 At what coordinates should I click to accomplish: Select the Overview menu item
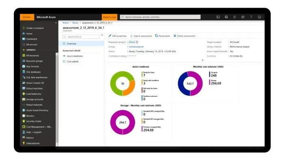point(81,44)
